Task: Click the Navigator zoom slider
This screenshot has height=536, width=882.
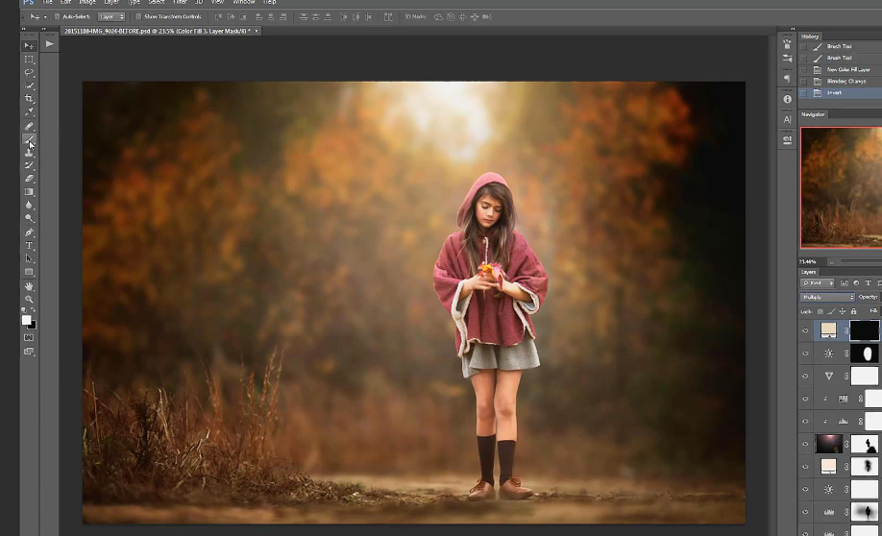Action: pos(861,261)
